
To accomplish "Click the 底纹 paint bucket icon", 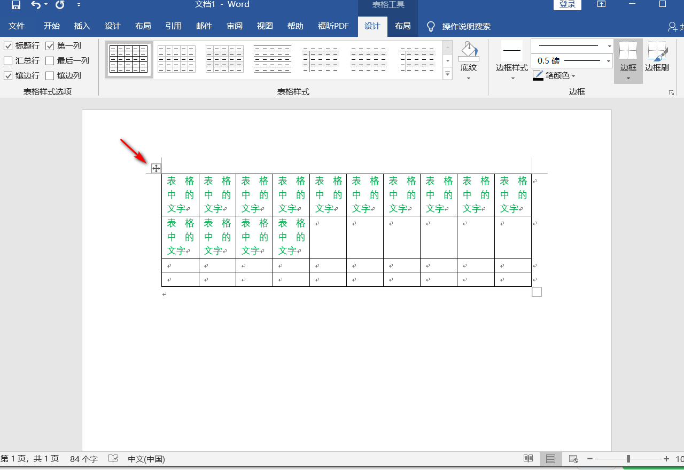I will pyautogui.click(x=469, y=51).
